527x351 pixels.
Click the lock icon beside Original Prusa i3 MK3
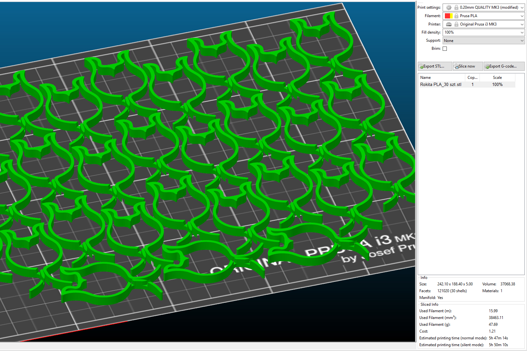tap(456, 24)
